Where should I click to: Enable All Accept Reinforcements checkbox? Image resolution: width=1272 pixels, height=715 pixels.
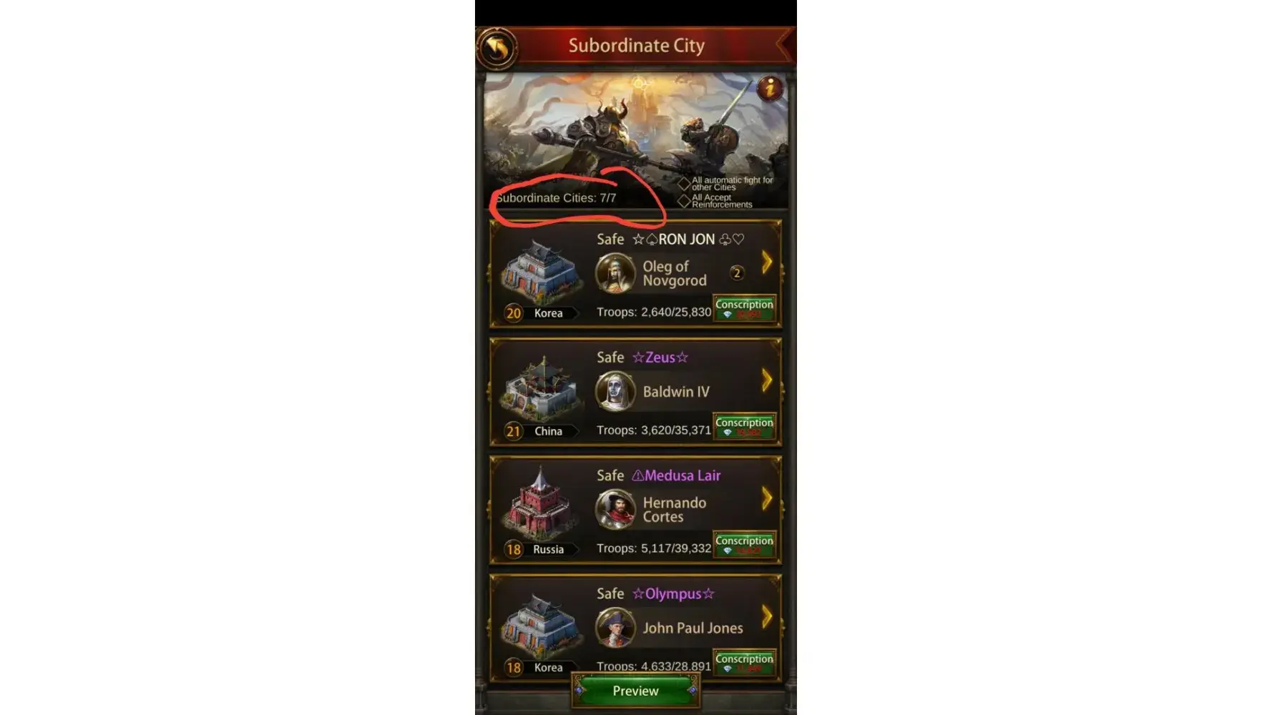684,201
